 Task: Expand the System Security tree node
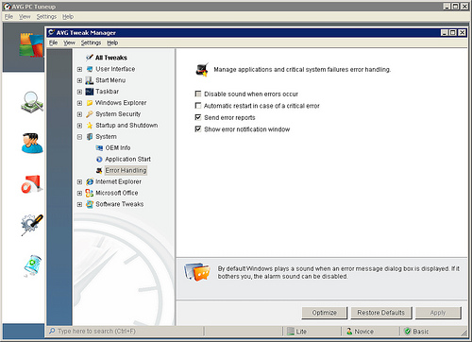click(79, 114)
